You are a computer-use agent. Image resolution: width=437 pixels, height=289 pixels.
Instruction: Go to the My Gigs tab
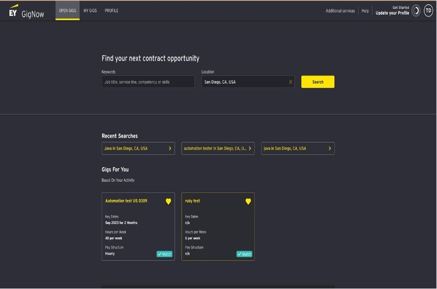[90, 11]
